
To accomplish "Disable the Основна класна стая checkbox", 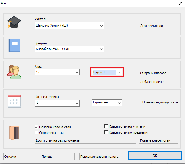I will 37,127.
